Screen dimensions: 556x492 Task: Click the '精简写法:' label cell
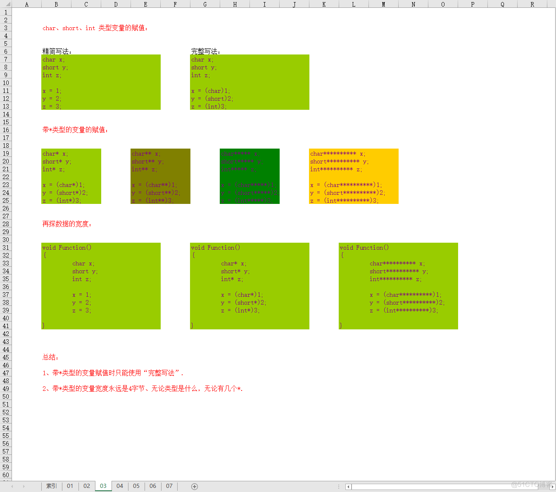coord(57,51)
